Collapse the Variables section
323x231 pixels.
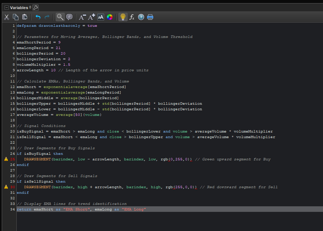6,8
